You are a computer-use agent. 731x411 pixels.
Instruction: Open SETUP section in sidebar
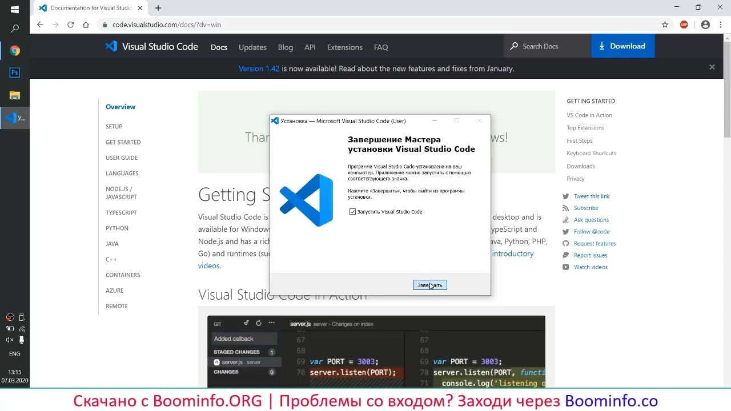[114, 127]
